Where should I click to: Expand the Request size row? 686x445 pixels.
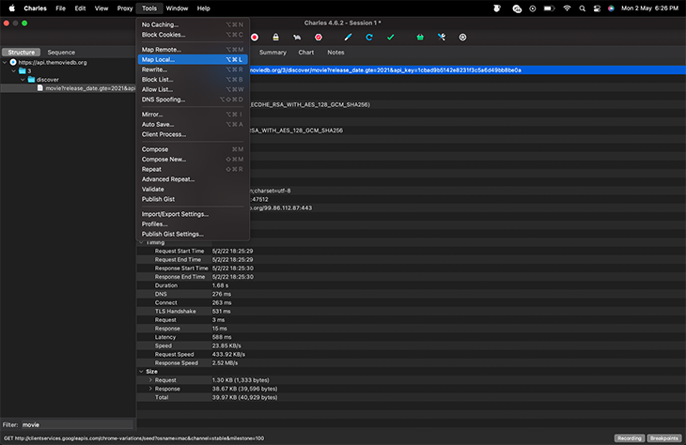pos(149,379)
